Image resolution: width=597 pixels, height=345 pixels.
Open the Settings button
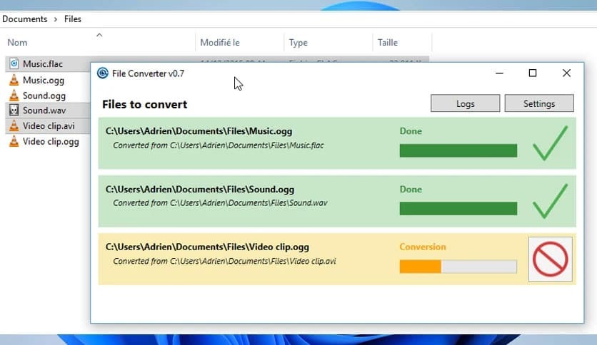pyautogui.click(x=538, y=103)
